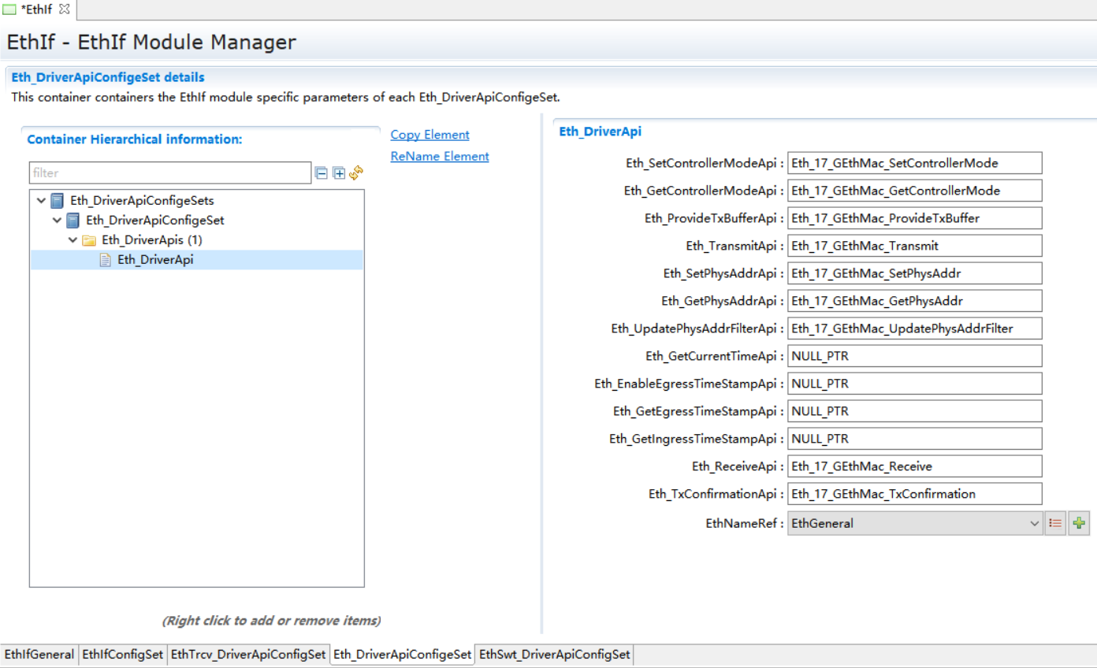Click the Eth_TransmitApi input field
The height and width of the screenshot is (668, 1097).
(x=914, y=246)
